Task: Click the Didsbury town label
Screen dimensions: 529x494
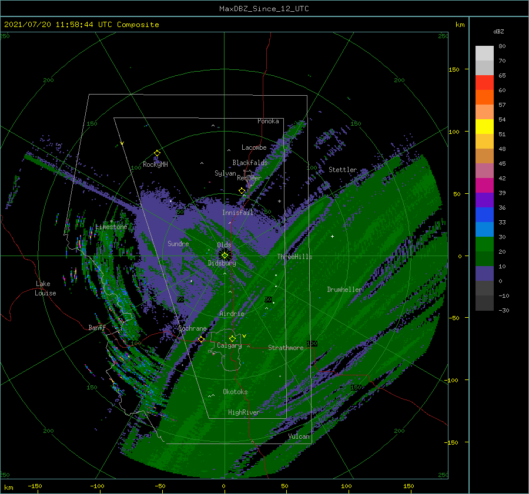Action: click(222, 263)
